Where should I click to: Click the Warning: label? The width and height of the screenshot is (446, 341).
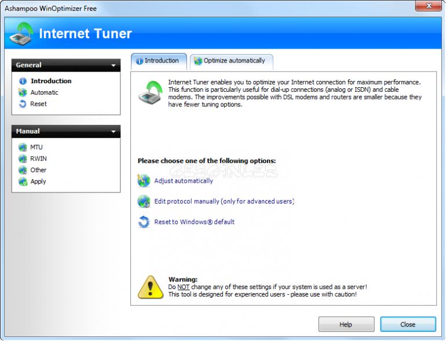click(183, 279)
